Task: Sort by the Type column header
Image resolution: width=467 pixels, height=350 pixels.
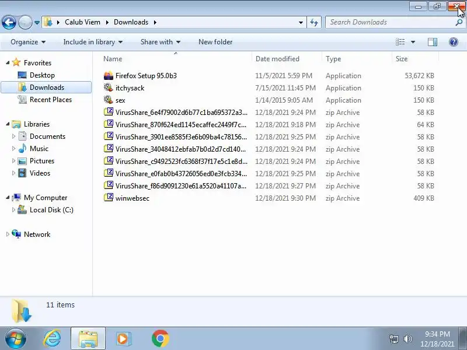Action: pos(333,59)
